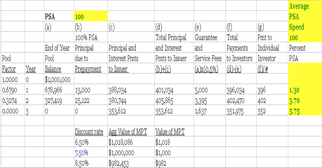322x168 pixels.
Task: Click the (d)-(e) formula header
Action: [x=234, y=69]
